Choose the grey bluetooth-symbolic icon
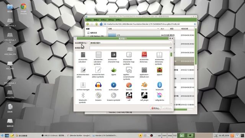 click(83, 95)
